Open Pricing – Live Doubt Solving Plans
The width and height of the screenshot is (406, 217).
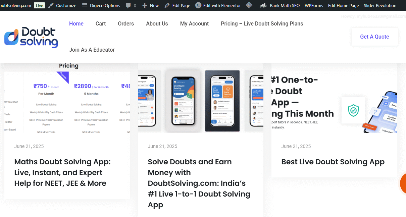point(262,23)
